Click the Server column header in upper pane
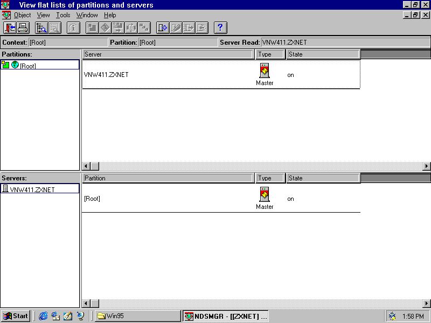431x323 pixels. 168,54
